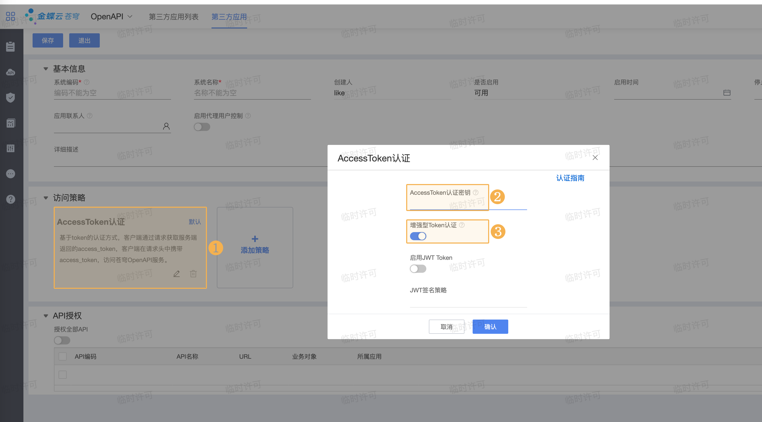
Task: Click the person picker icon in 应用联系人
Action: [x=166, y=127]
